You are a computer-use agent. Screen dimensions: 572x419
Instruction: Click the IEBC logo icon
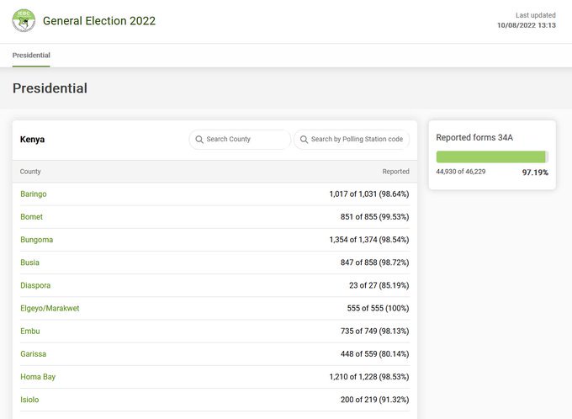pyautogui.click(x=24, y=20)
